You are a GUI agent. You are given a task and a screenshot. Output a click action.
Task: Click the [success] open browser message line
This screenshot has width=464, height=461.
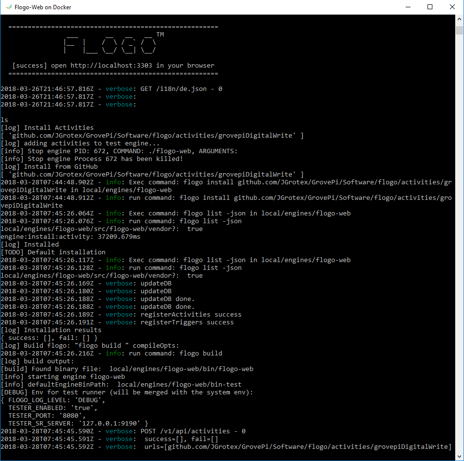[x=109, y=65]
